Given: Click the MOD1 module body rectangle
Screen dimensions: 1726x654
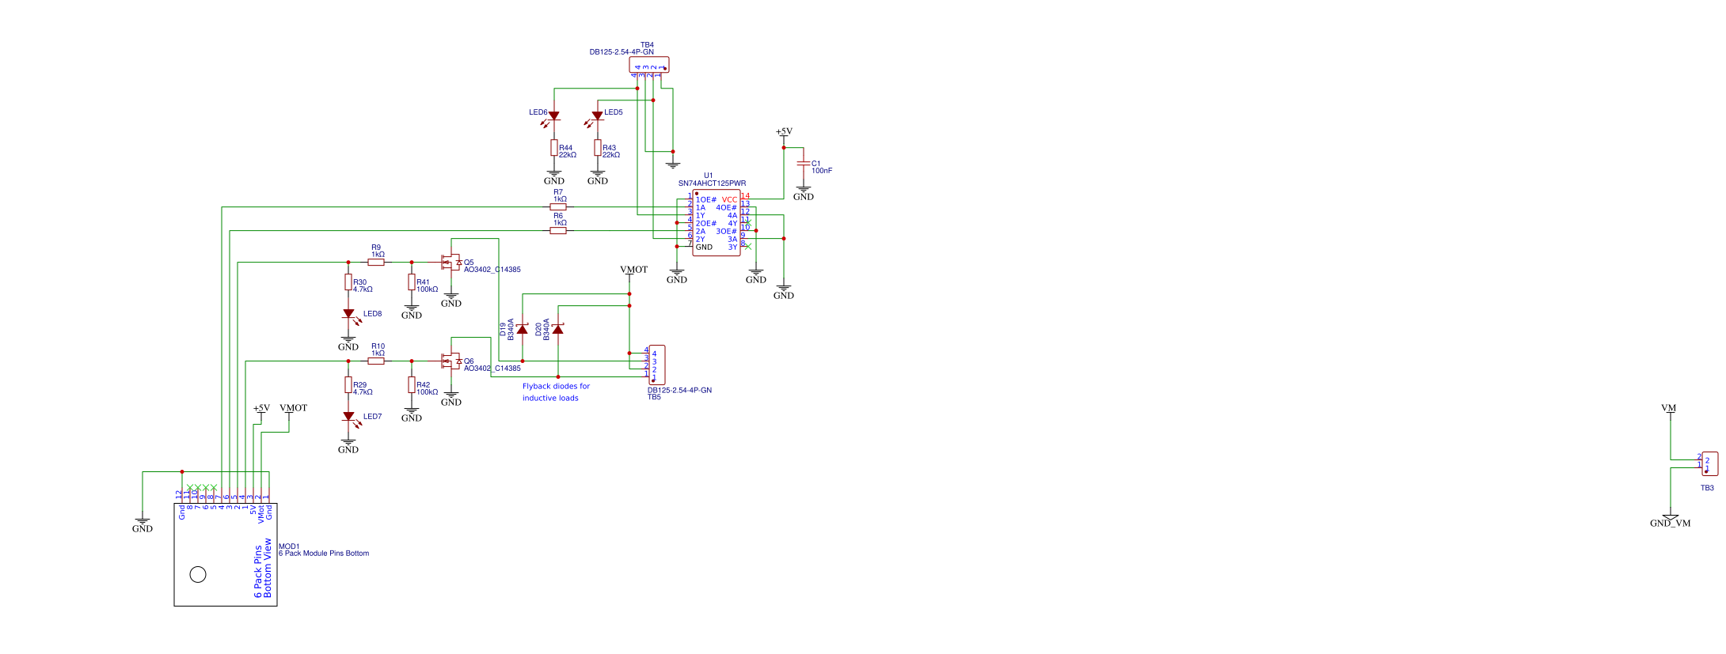Looking at the screenshot, I should point(226,555).
